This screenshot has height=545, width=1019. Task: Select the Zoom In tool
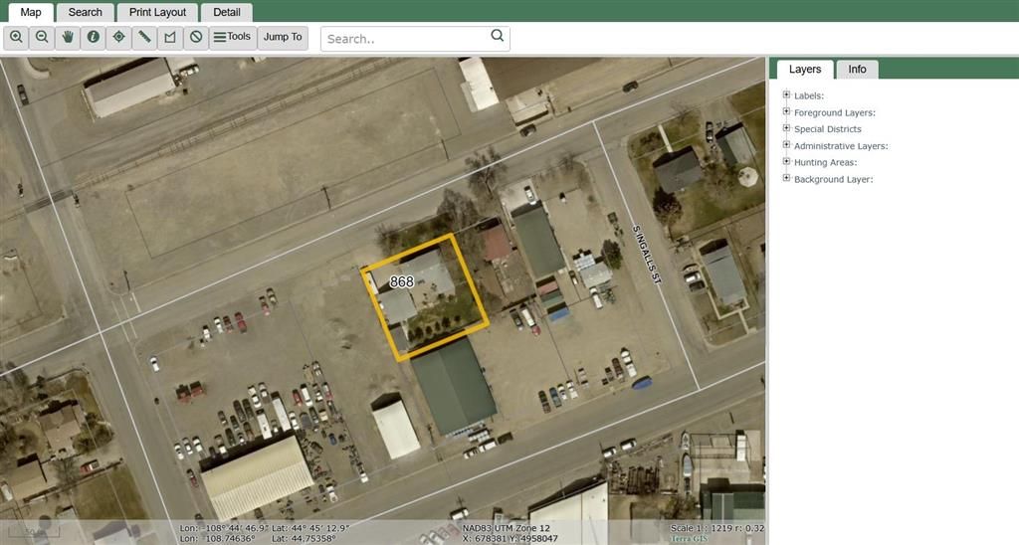click(x=17, y=37)
